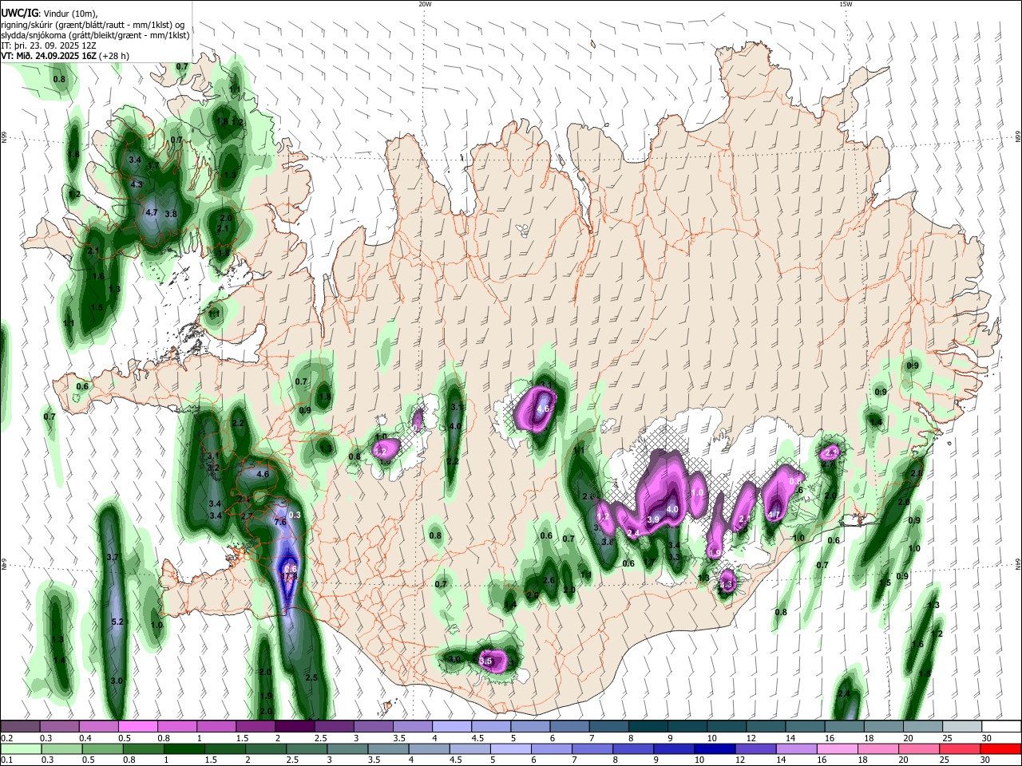The image size is (1022, 766).
Task: Click the '4.3' precipitation value on the map
Action: tap(137, 184)
